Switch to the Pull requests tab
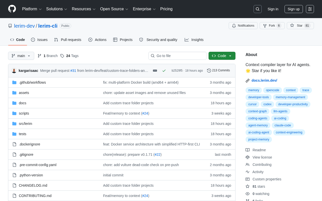This screenshot has height=201, width=322. pyautogui.click(x=68, y=40)
